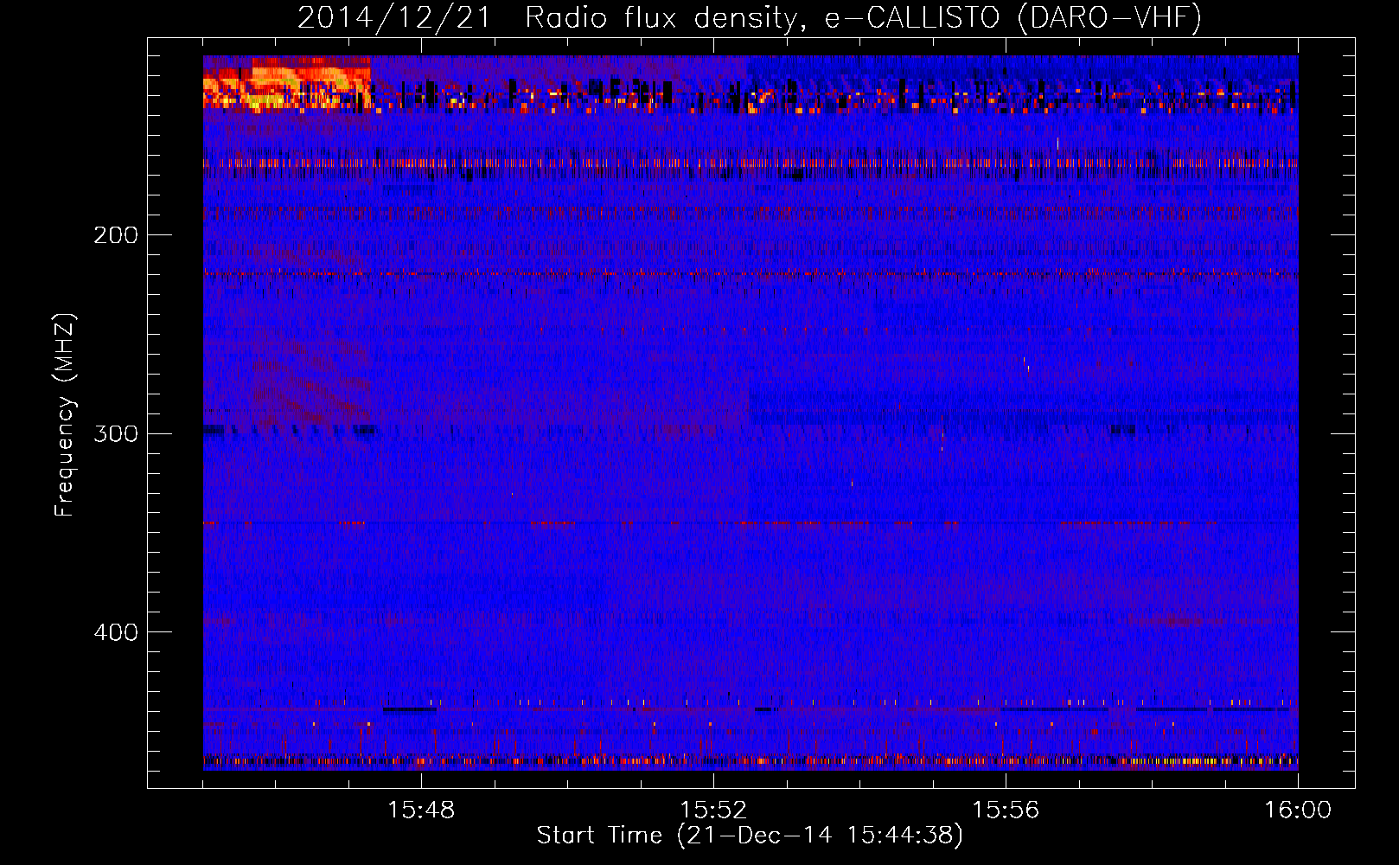This screenshot has height=865, width=1399.
Task: Click the 400 frequency axis label
Action: [x=115, y=632]
